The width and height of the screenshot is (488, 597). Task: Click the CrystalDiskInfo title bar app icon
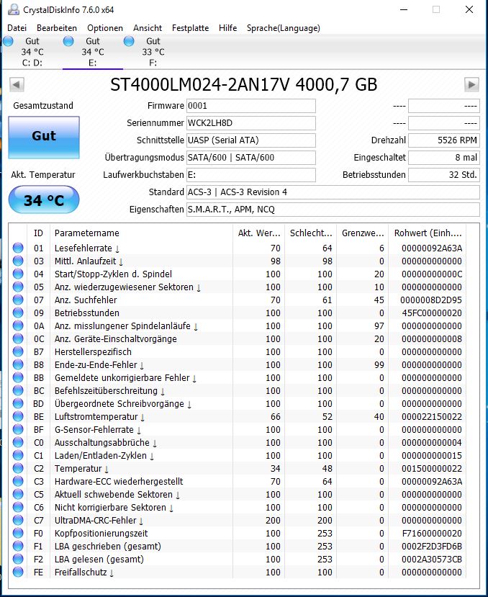click(x=14, y=9)
